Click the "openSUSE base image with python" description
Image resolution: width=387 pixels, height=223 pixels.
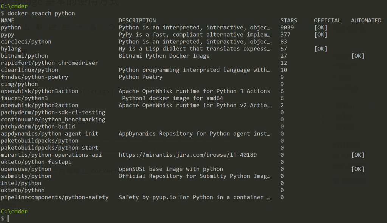pyautogui.click(x=171, y=169)
